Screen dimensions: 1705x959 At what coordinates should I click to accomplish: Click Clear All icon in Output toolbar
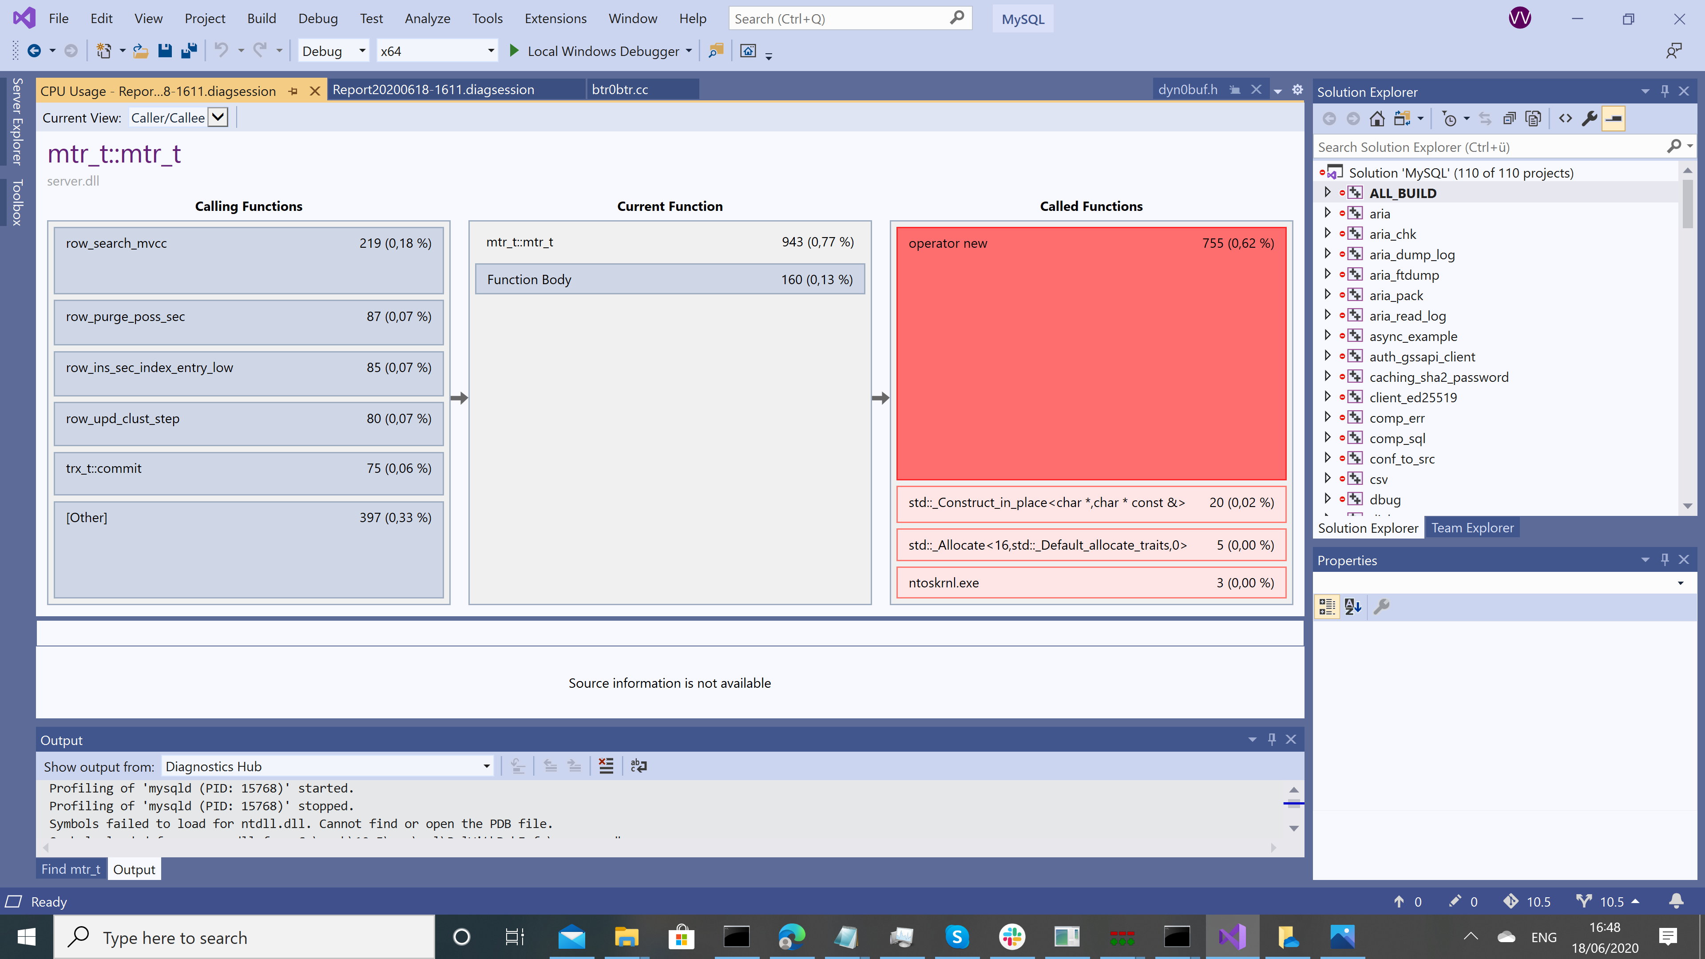606,766
